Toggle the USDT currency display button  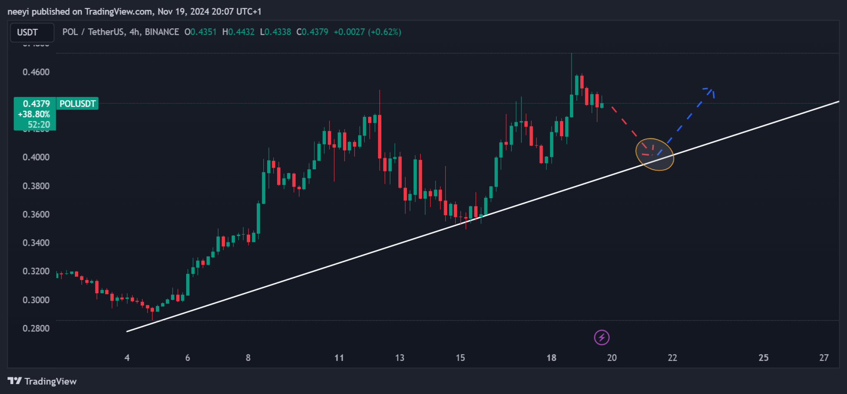coord(32,32)
